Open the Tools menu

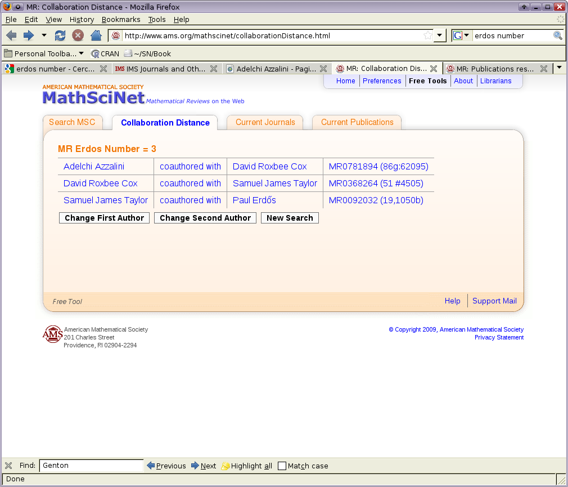coord(157,20)
